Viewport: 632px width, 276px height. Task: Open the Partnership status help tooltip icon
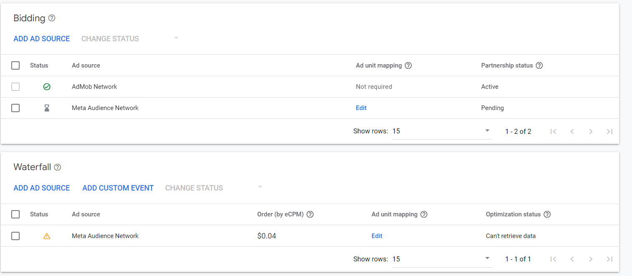click(x=539, y=65)
